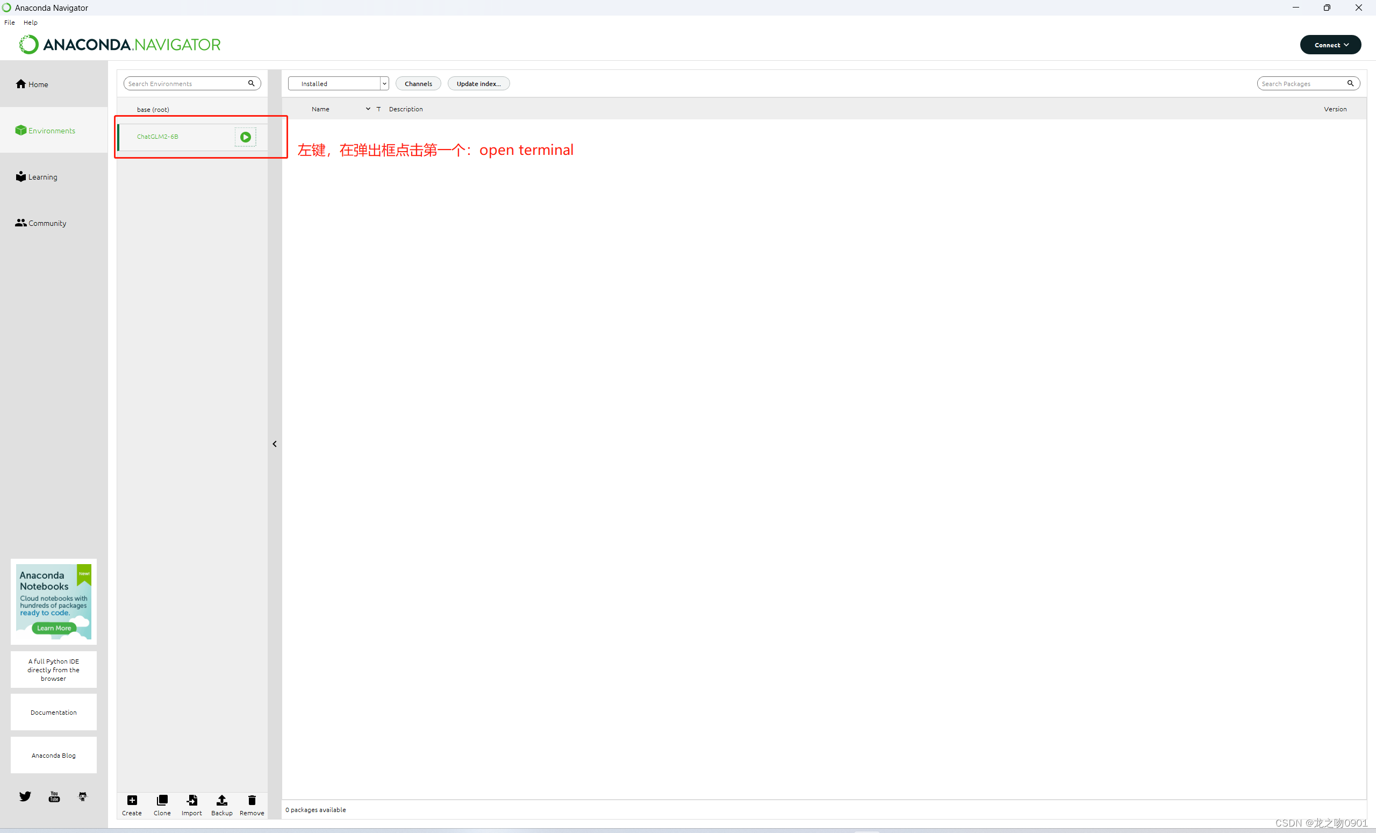The width and height of the screenshot is (1376, 833).
Task: Click the File menu item
Action: [10, 22]
